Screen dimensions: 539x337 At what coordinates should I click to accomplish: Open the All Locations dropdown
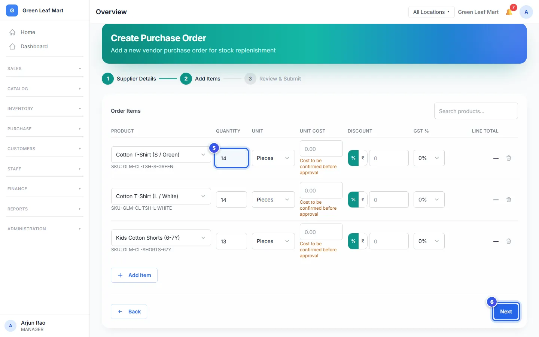[x=431, y=12]
